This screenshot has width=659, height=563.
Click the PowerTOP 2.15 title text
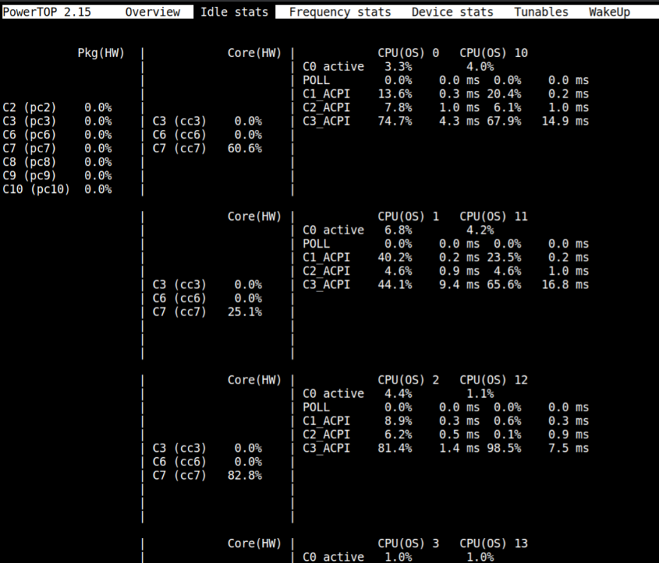[47, 12]
